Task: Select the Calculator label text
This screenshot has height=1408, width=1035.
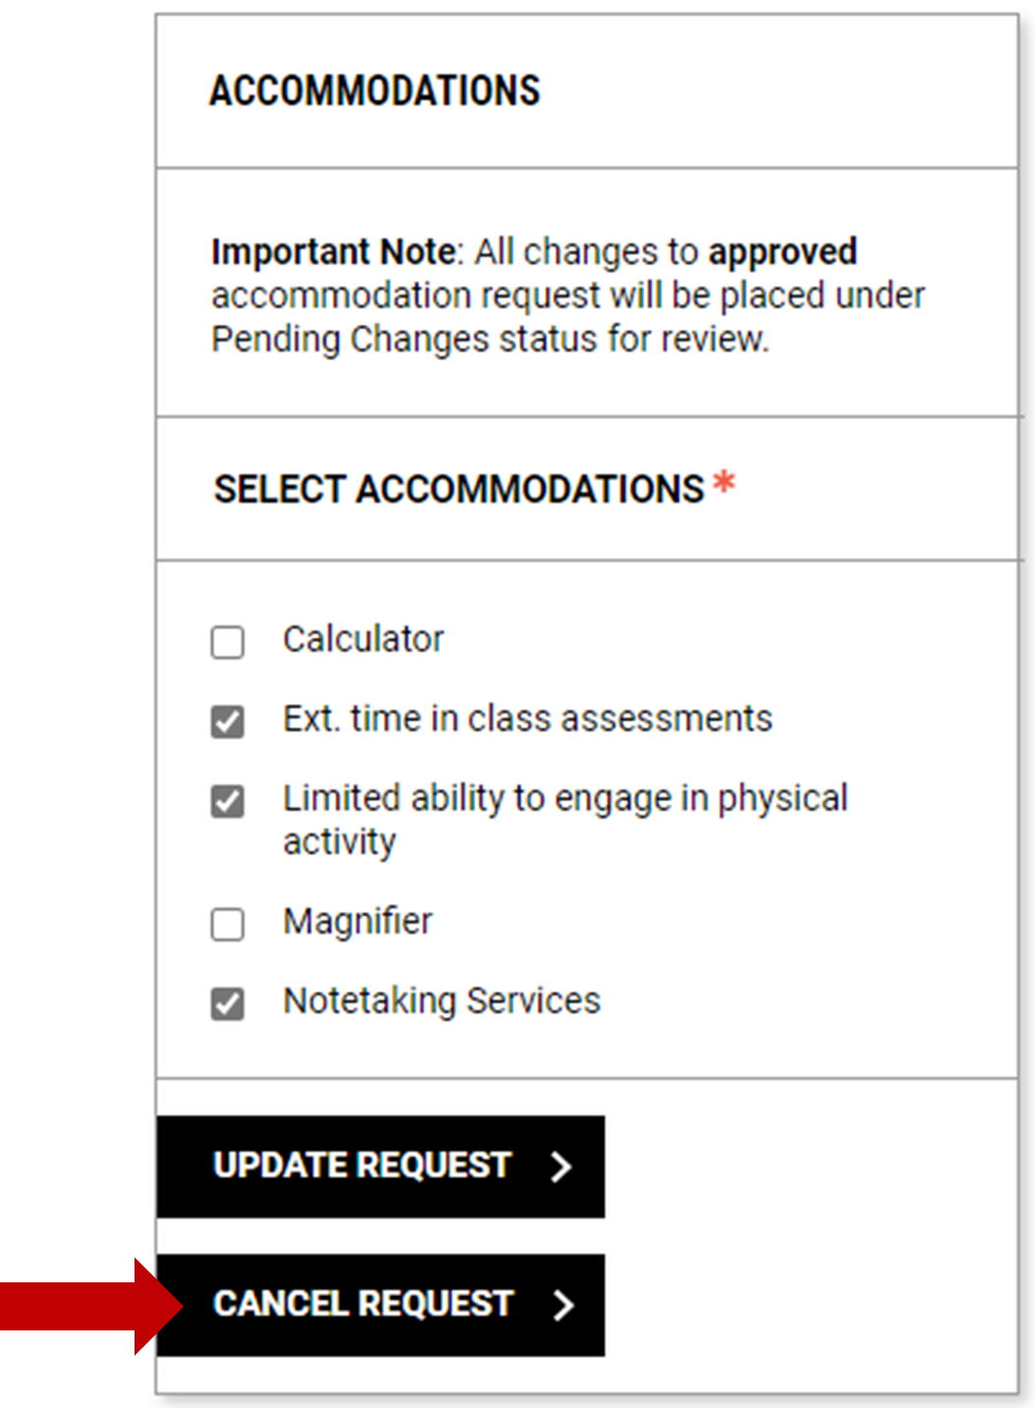Action: pyautogui.click(x=362, y=639)
